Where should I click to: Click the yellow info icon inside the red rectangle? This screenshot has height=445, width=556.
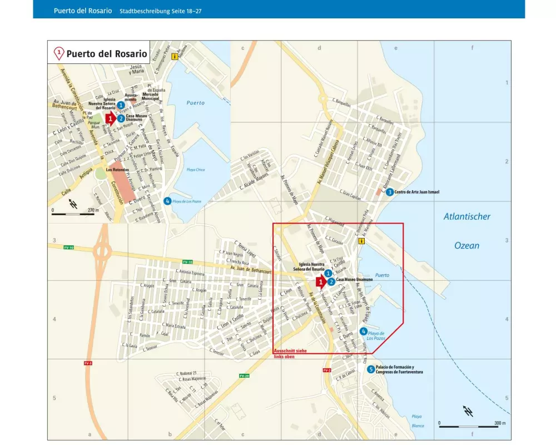tap(361, 241)
